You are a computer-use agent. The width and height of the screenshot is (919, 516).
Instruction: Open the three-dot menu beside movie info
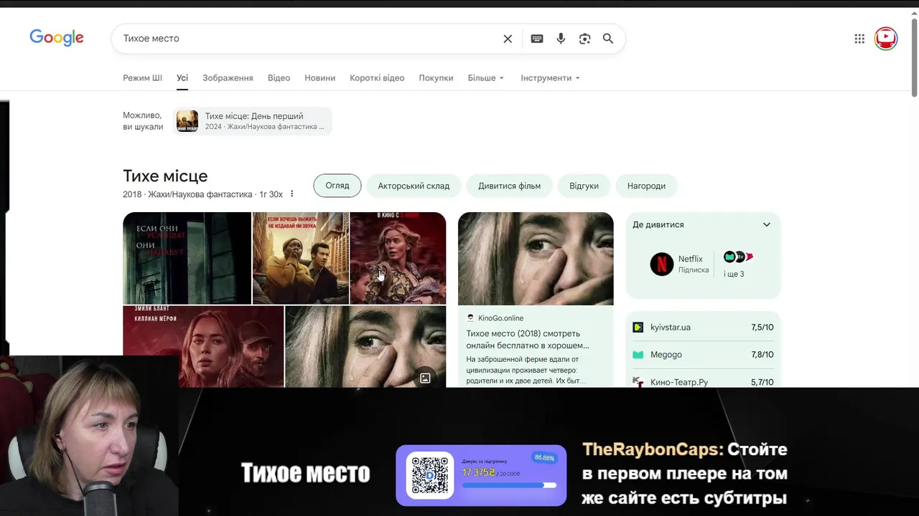[291, 194]
